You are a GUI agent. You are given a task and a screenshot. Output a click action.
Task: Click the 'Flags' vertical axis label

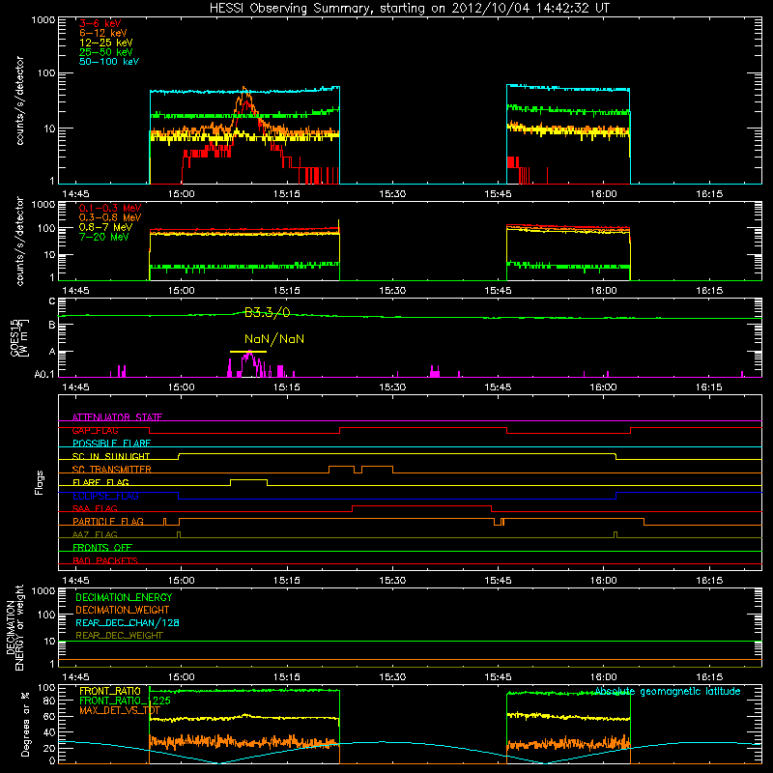pyautogui.click(x=40, y=482)
